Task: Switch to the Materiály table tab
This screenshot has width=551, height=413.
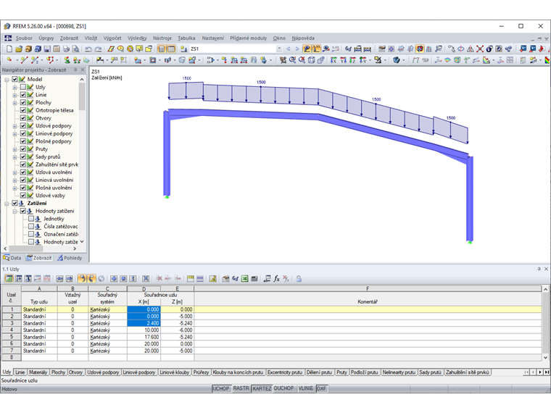Action: (x=38, y=372)
